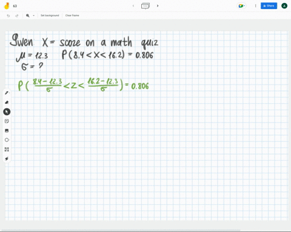Go to next frame arrow
This screenshot has width=291, height=232.
158,6
